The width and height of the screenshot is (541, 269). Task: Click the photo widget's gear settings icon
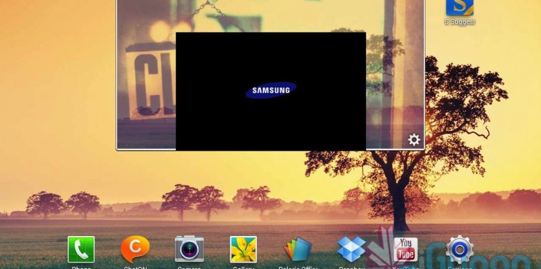[x=414, y=140]
